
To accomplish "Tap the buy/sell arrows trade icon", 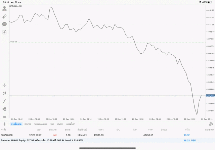I will coord(4,16).
